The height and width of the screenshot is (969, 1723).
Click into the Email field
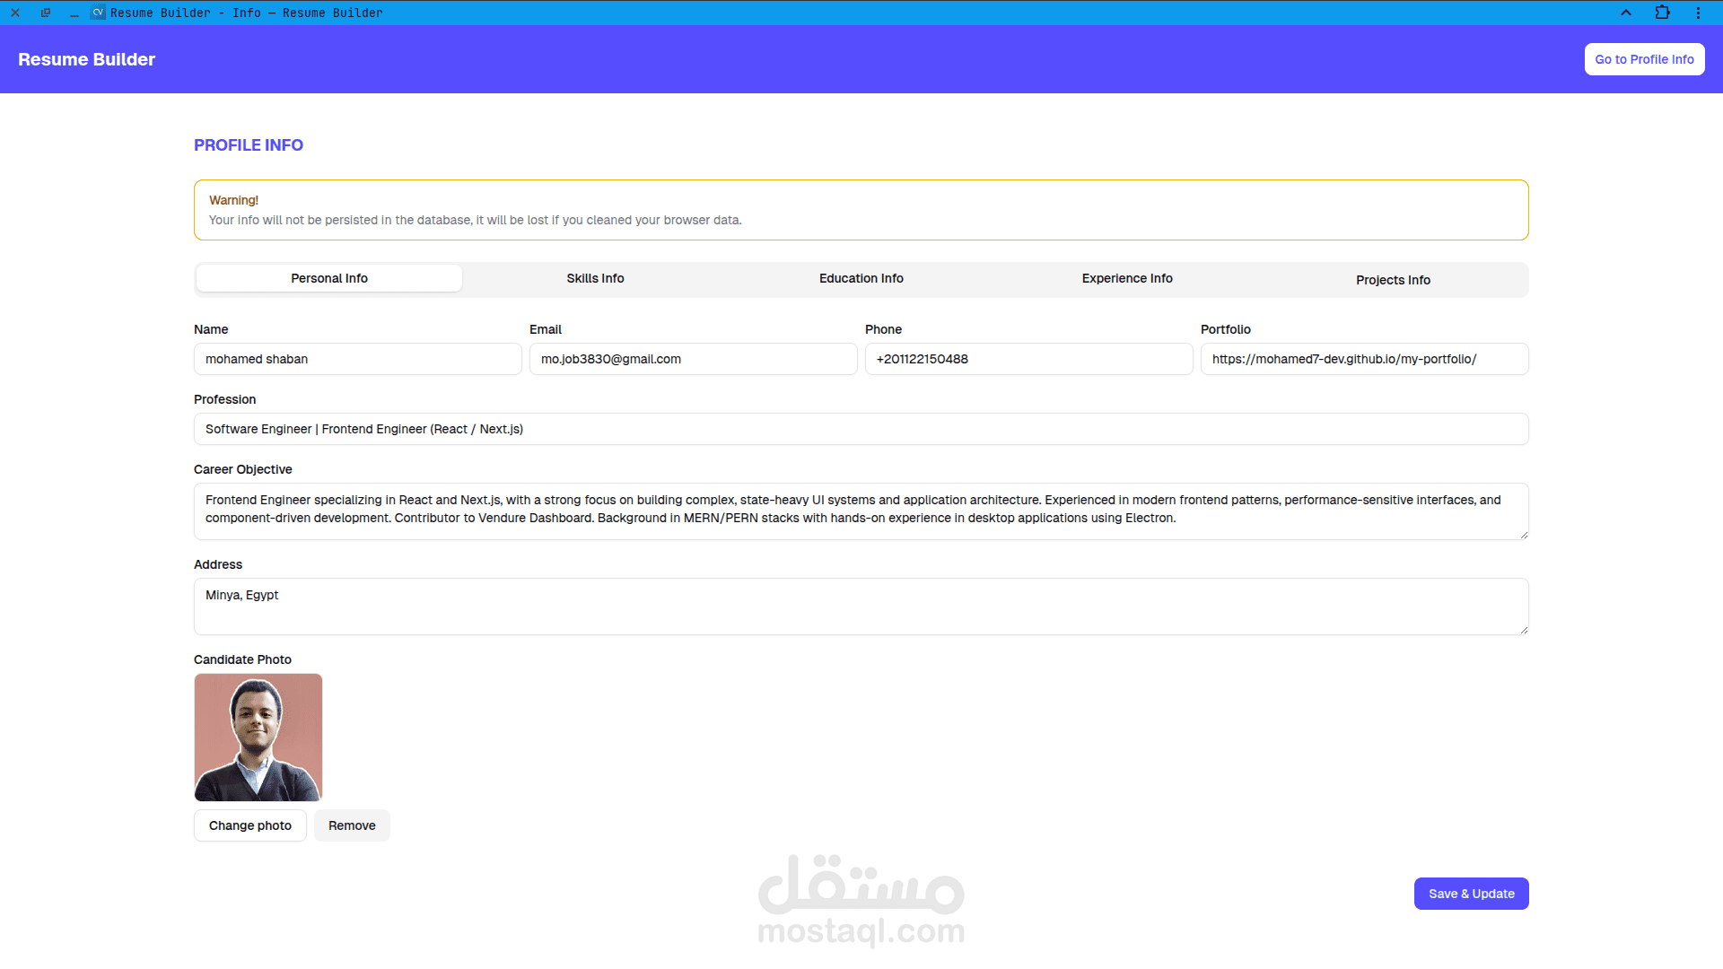pyautogui.click(x=693, y=359)
